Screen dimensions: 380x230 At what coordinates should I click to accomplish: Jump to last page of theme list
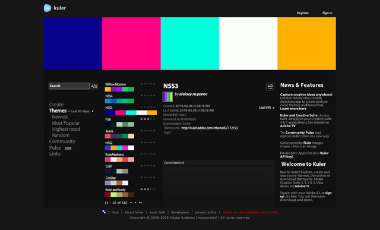tap(141, 203)
